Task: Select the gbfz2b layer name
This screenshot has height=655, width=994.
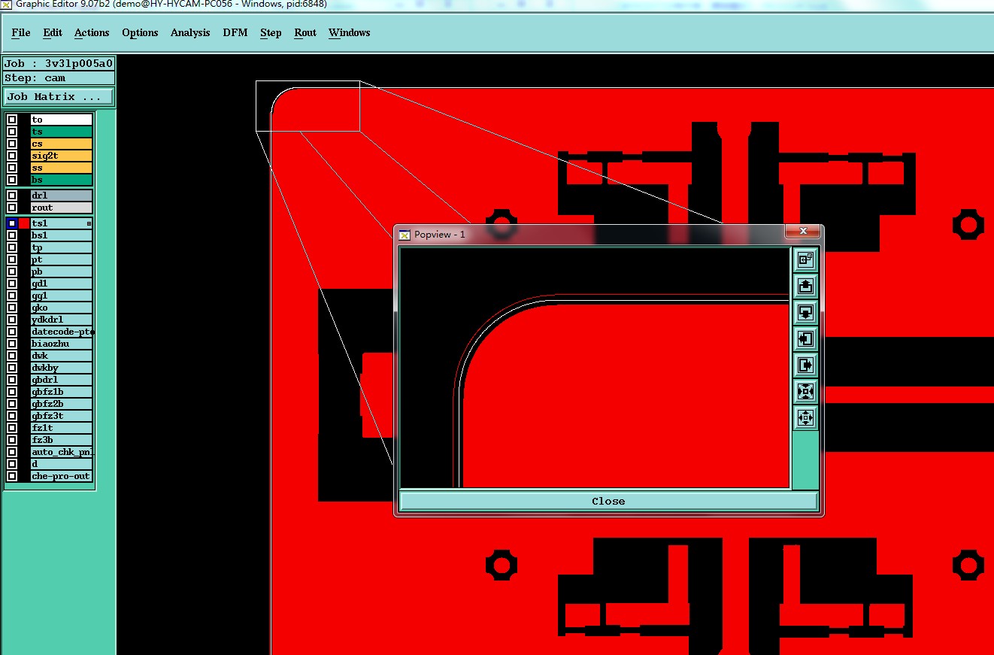Action: 62,404
